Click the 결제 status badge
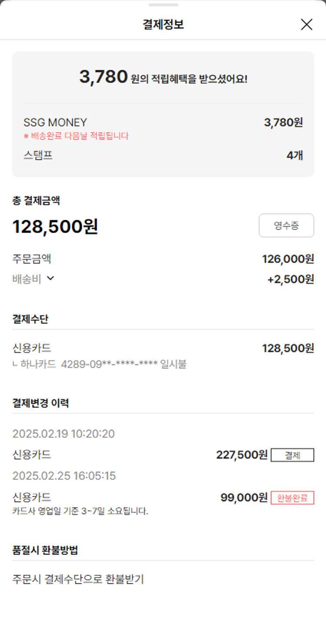The image size is (326, 631). pos(292,455)
